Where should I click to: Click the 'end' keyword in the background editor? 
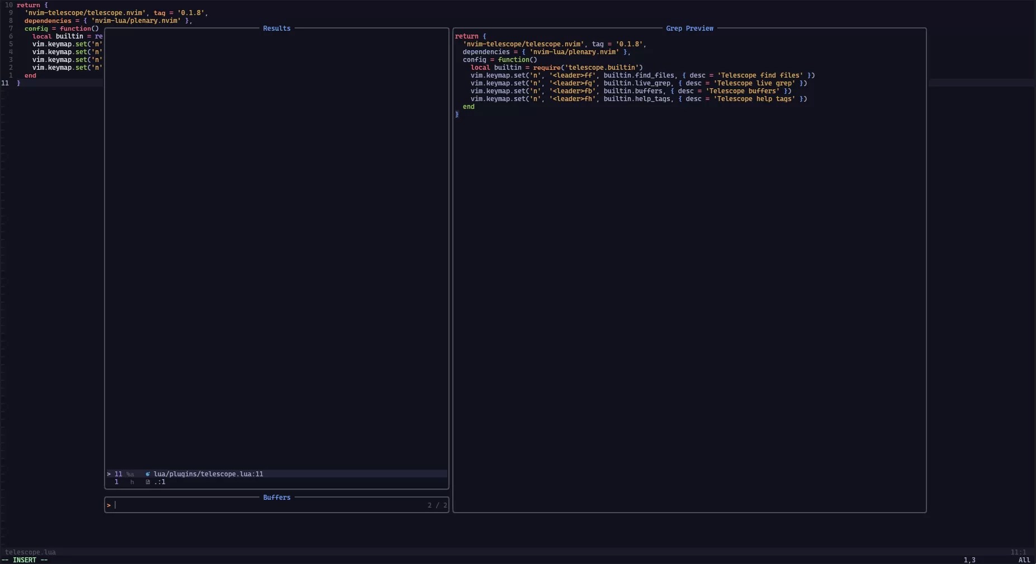(x=30, y=75)
